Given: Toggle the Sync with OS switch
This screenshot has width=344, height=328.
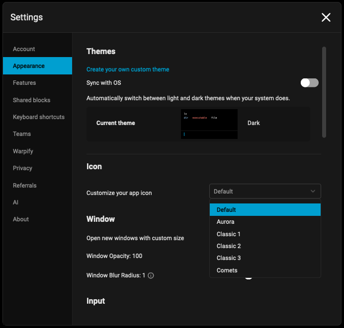Looking at the screenshot, I should click(309, 83).
